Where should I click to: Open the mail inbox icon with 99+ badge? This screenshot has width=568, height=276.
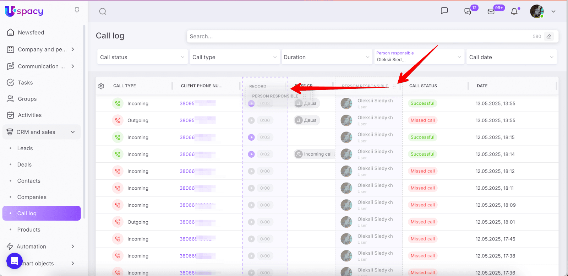click(491, 11)
